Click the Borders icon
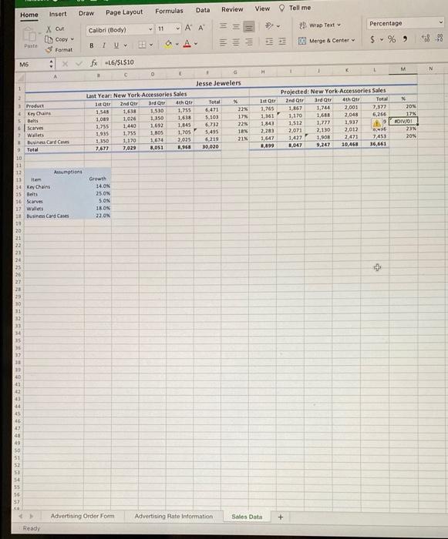The height and width of the screenshot is (539, 448). pos(142,45)
